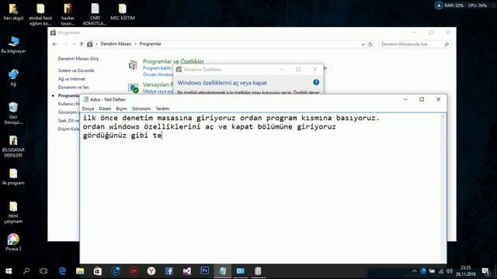Click Programlar in the address breadcrumb
The width and height of the screenshot is (497, 279).
point(150,44)
